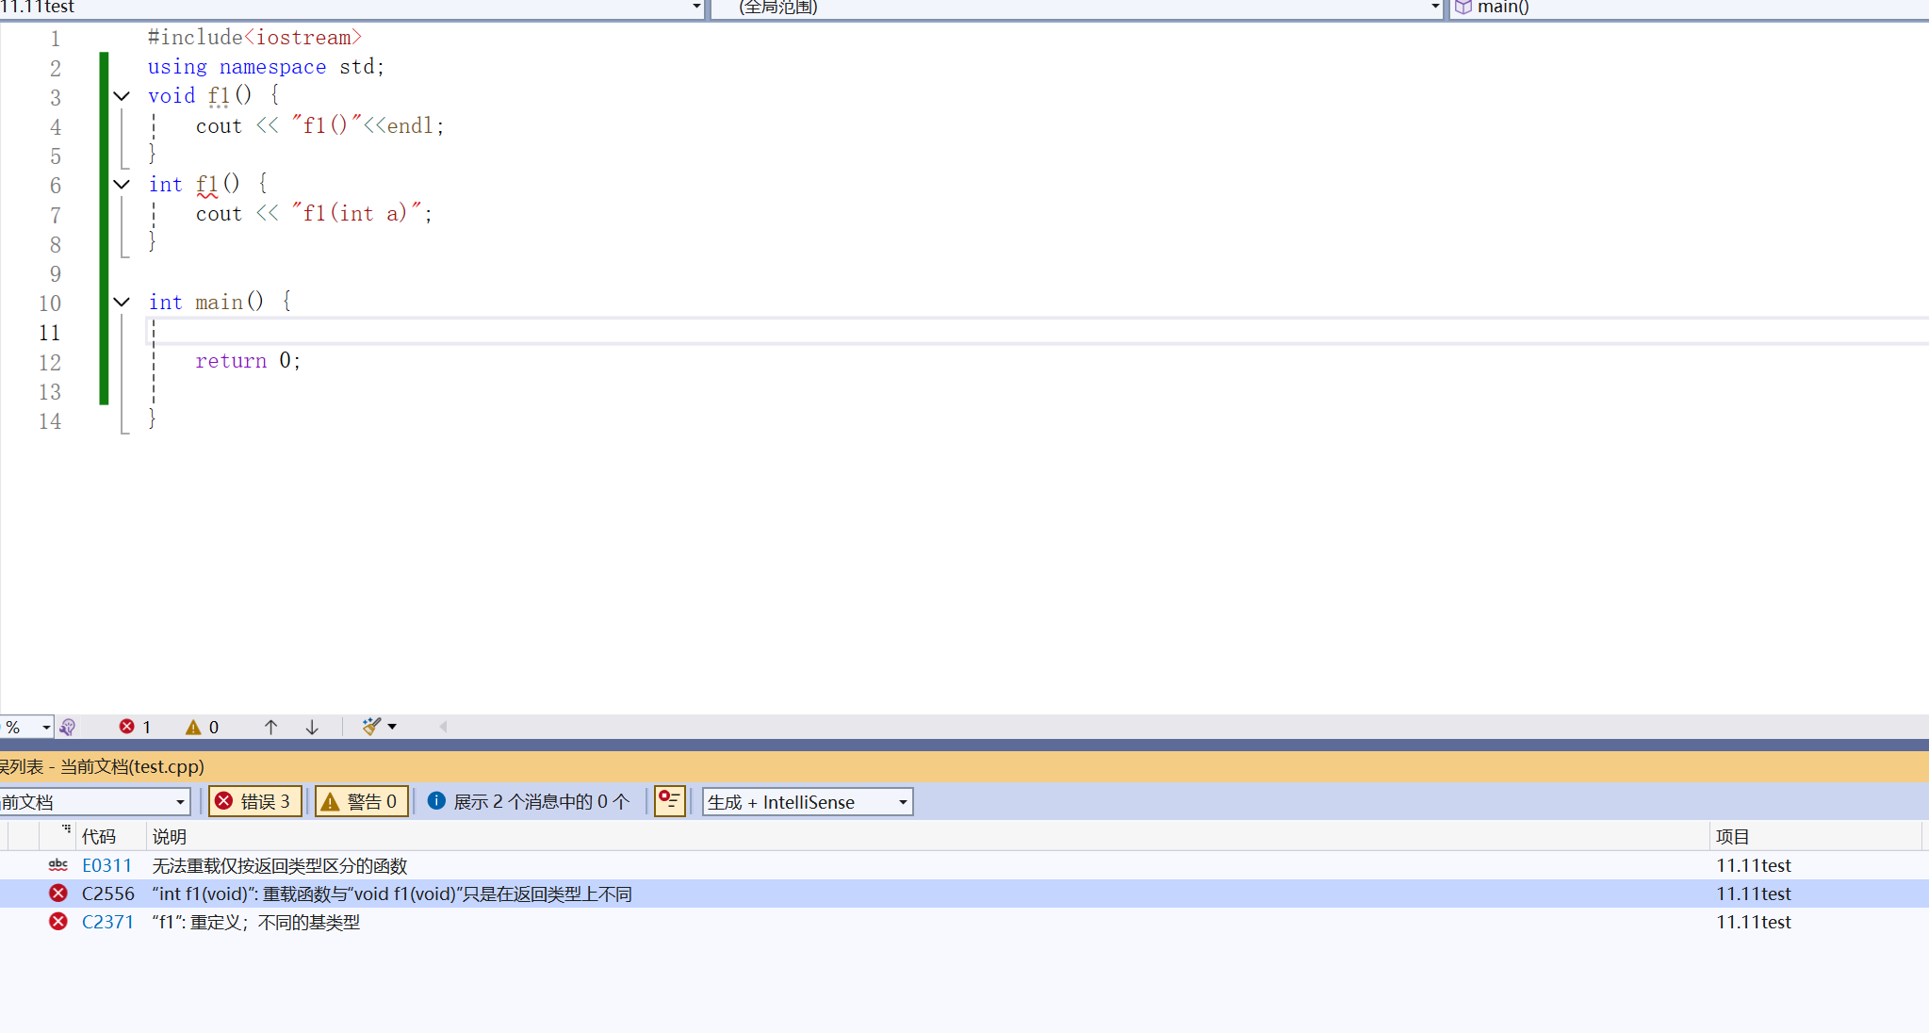This screenshot has width=1929, height=1033.
Task: Go to the previous issue with the up arrow
Action: (270, 727)
